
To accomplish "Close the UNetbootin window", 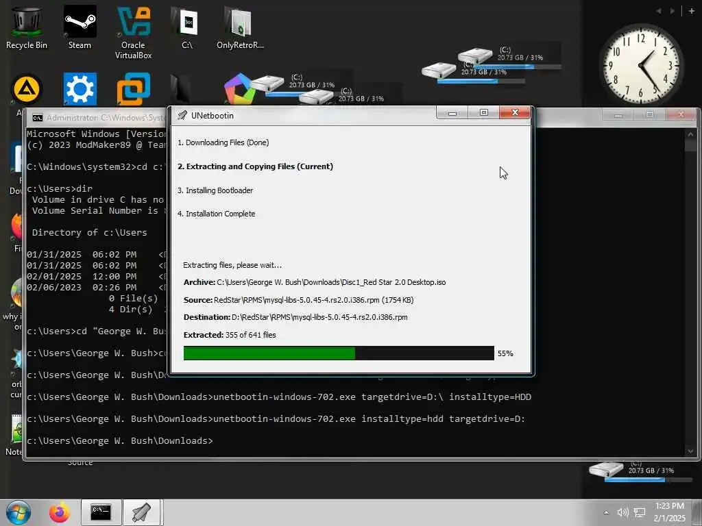I will pos(515,113).
